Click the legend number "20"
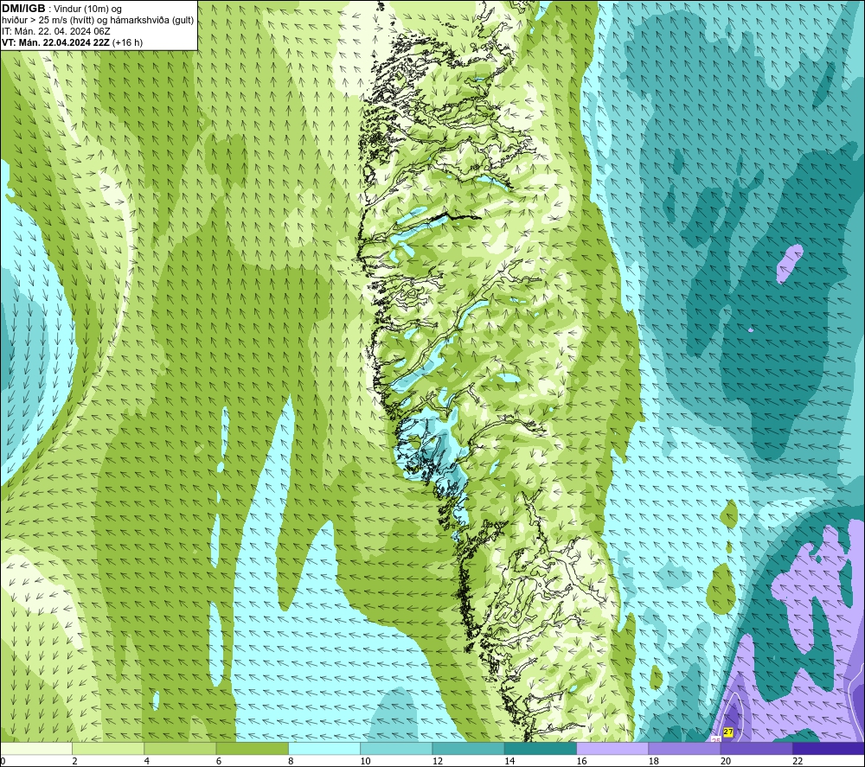Viewport: 865px width, 767px height. click(x=726, y=762)
